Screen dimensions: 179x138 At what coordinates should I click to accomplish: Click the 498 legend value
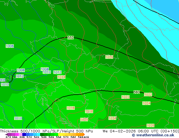point(22,137)
